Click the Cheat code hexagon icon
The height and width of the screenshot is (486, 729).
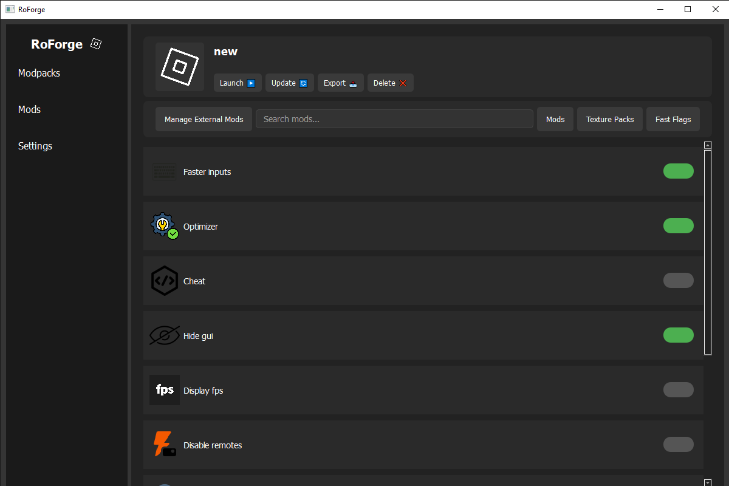pyautogui.click(x=165, y=281)
